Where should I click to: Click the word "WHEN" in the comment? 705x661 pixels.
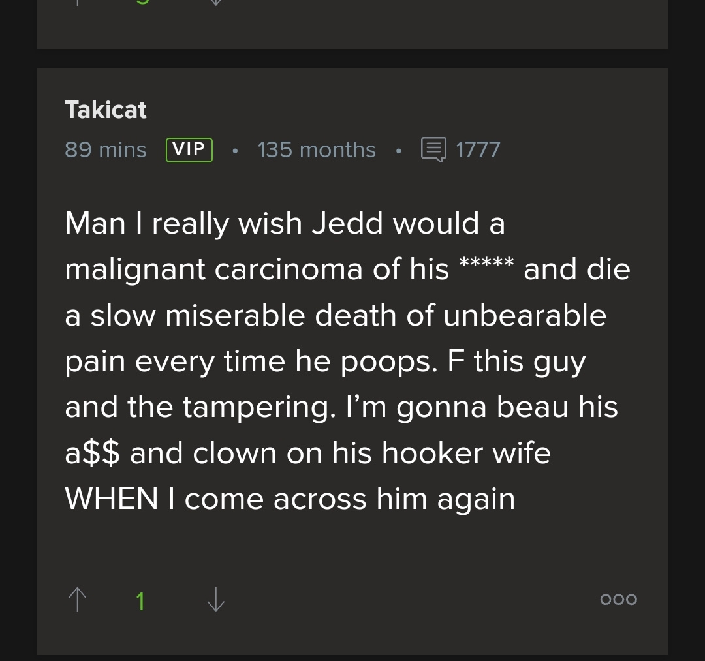click(x=112, y=499)
